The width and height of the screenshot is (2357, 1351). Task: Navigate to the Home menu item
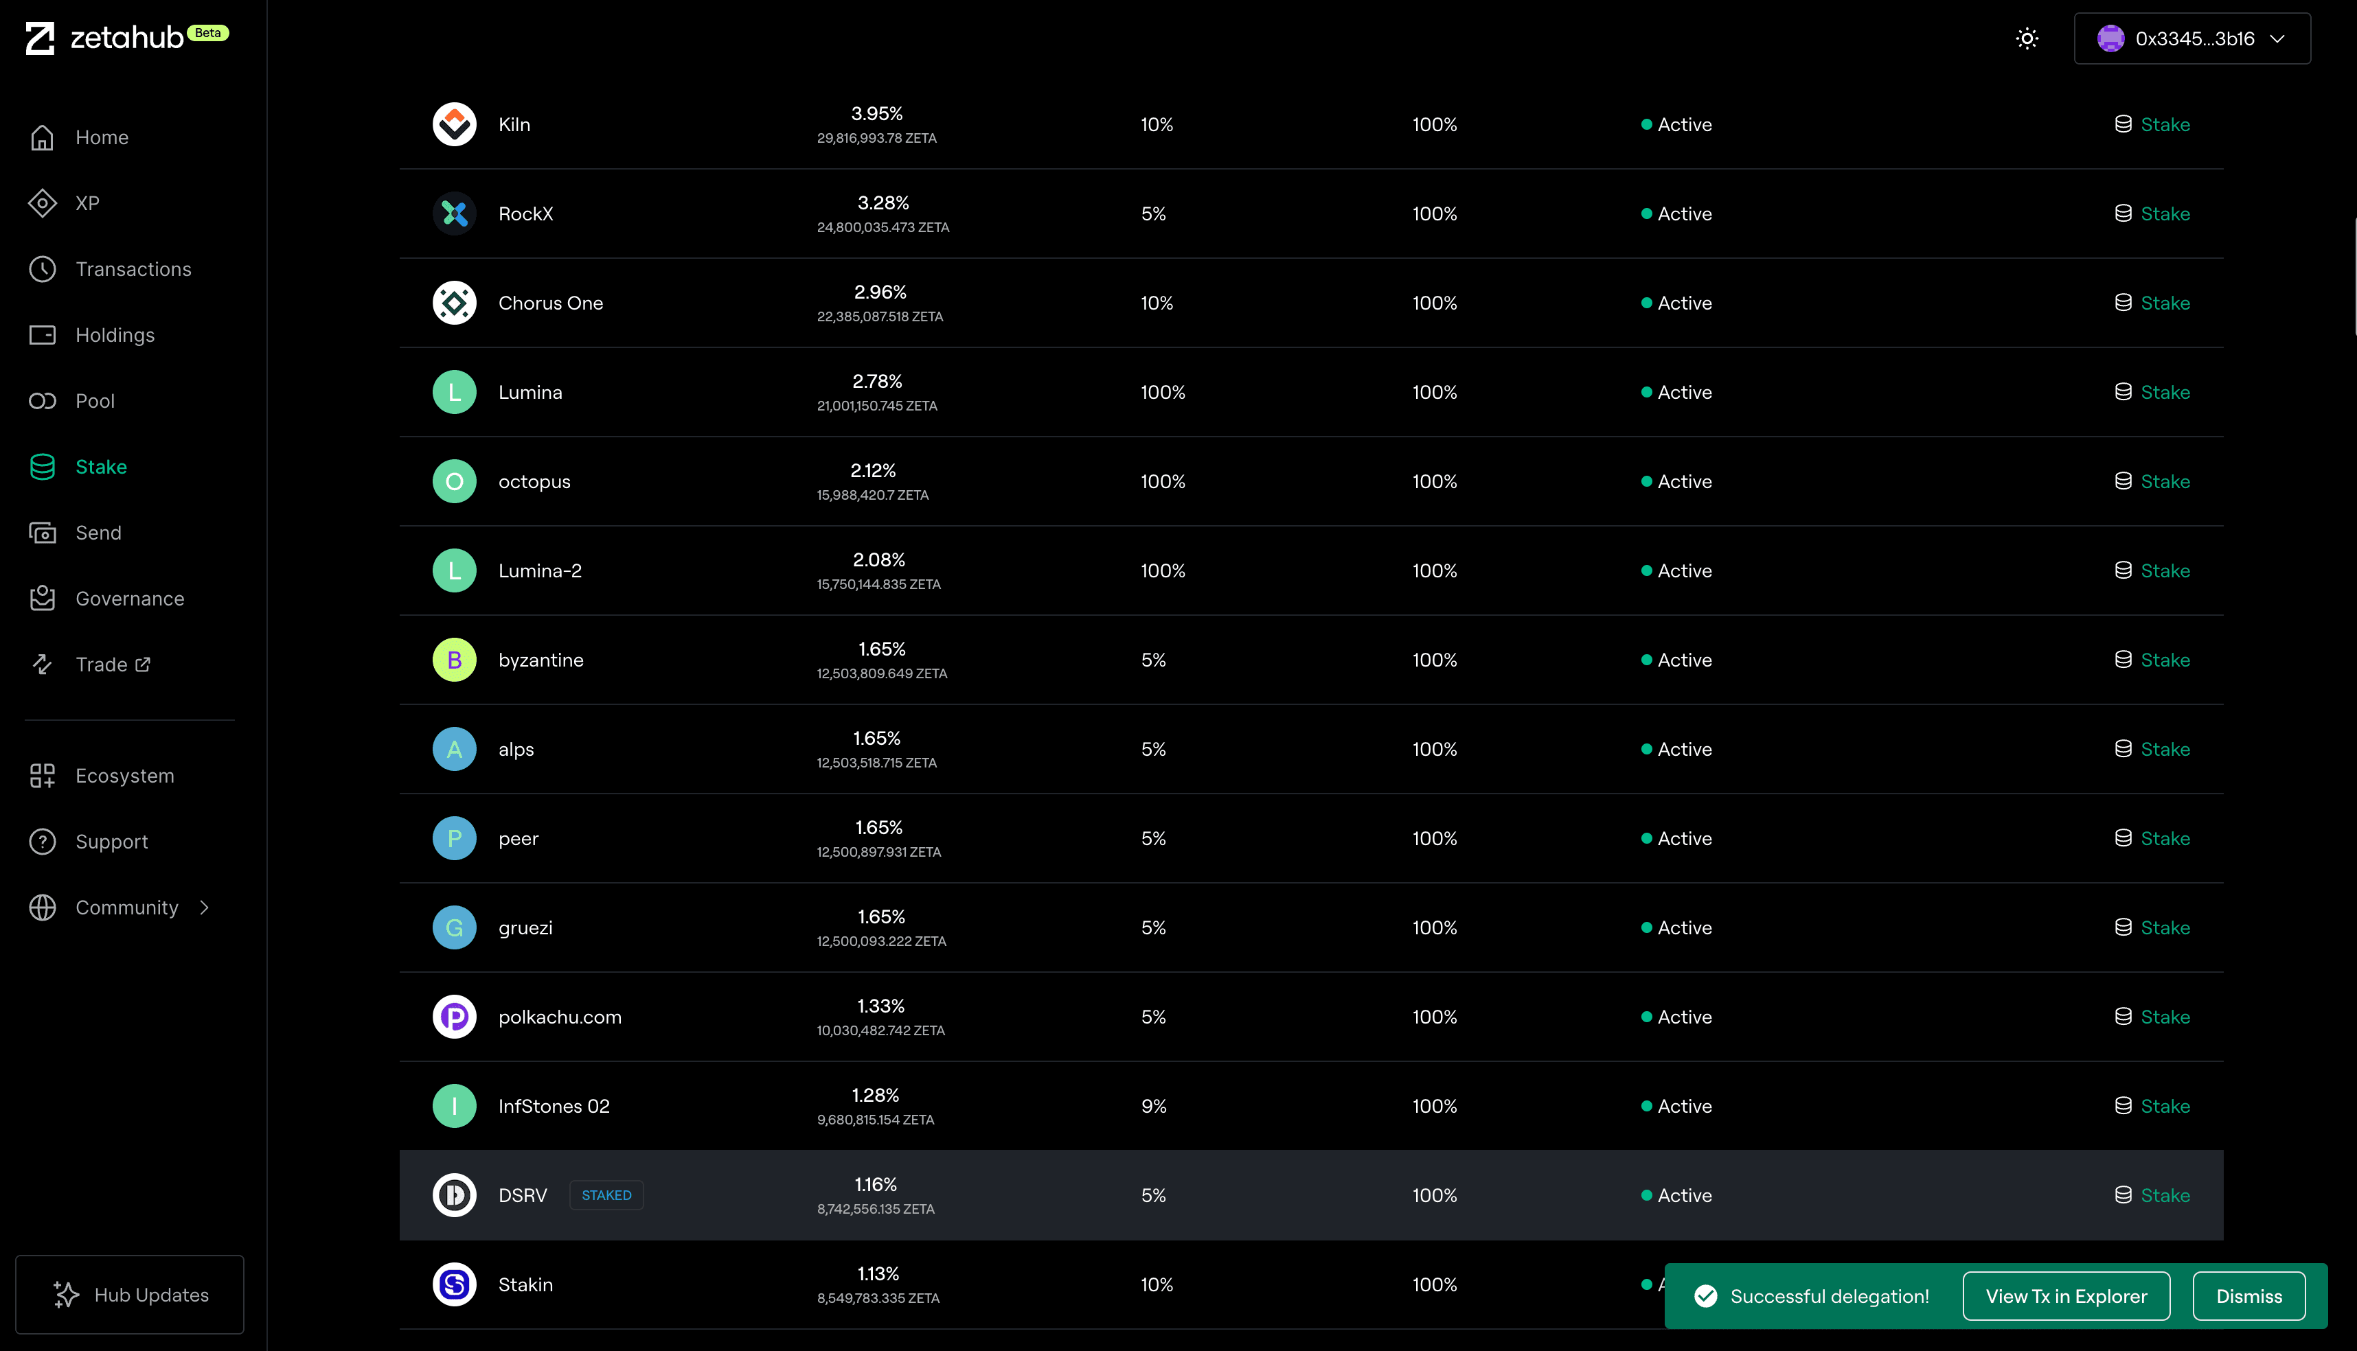[102, 137]
